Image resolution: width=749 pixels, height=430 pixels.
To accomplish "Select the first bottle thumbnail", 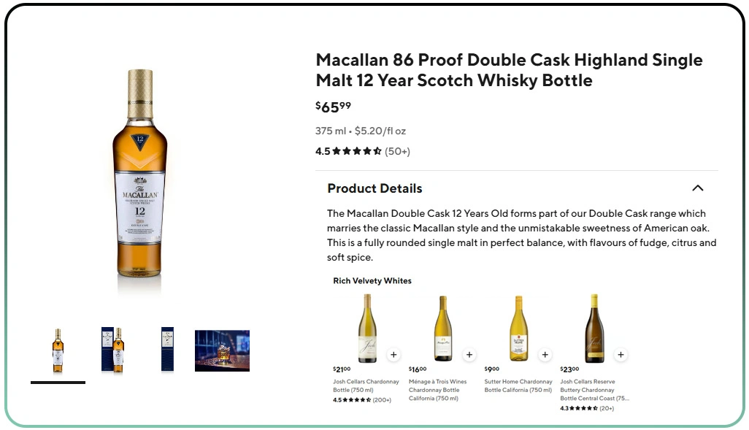I will 58,351.
